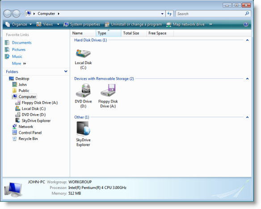Select John folder in the tree
The image size is (261, 209).
coord(22,85)
